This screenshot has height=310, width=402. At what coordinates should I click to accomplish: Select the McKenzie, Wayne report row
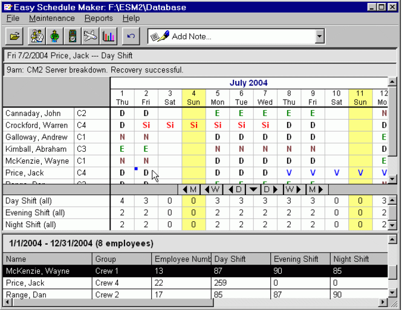point(195,271)
